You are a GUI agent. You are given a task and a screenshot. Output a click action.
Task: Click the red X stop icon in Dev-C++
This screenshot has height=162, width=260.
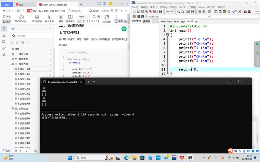coord(240,11)
